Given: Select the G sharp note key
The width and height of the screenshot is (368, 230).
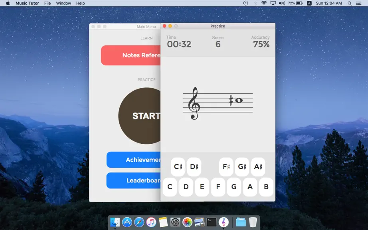Looking at the screenshot, I should pos(242,167).
